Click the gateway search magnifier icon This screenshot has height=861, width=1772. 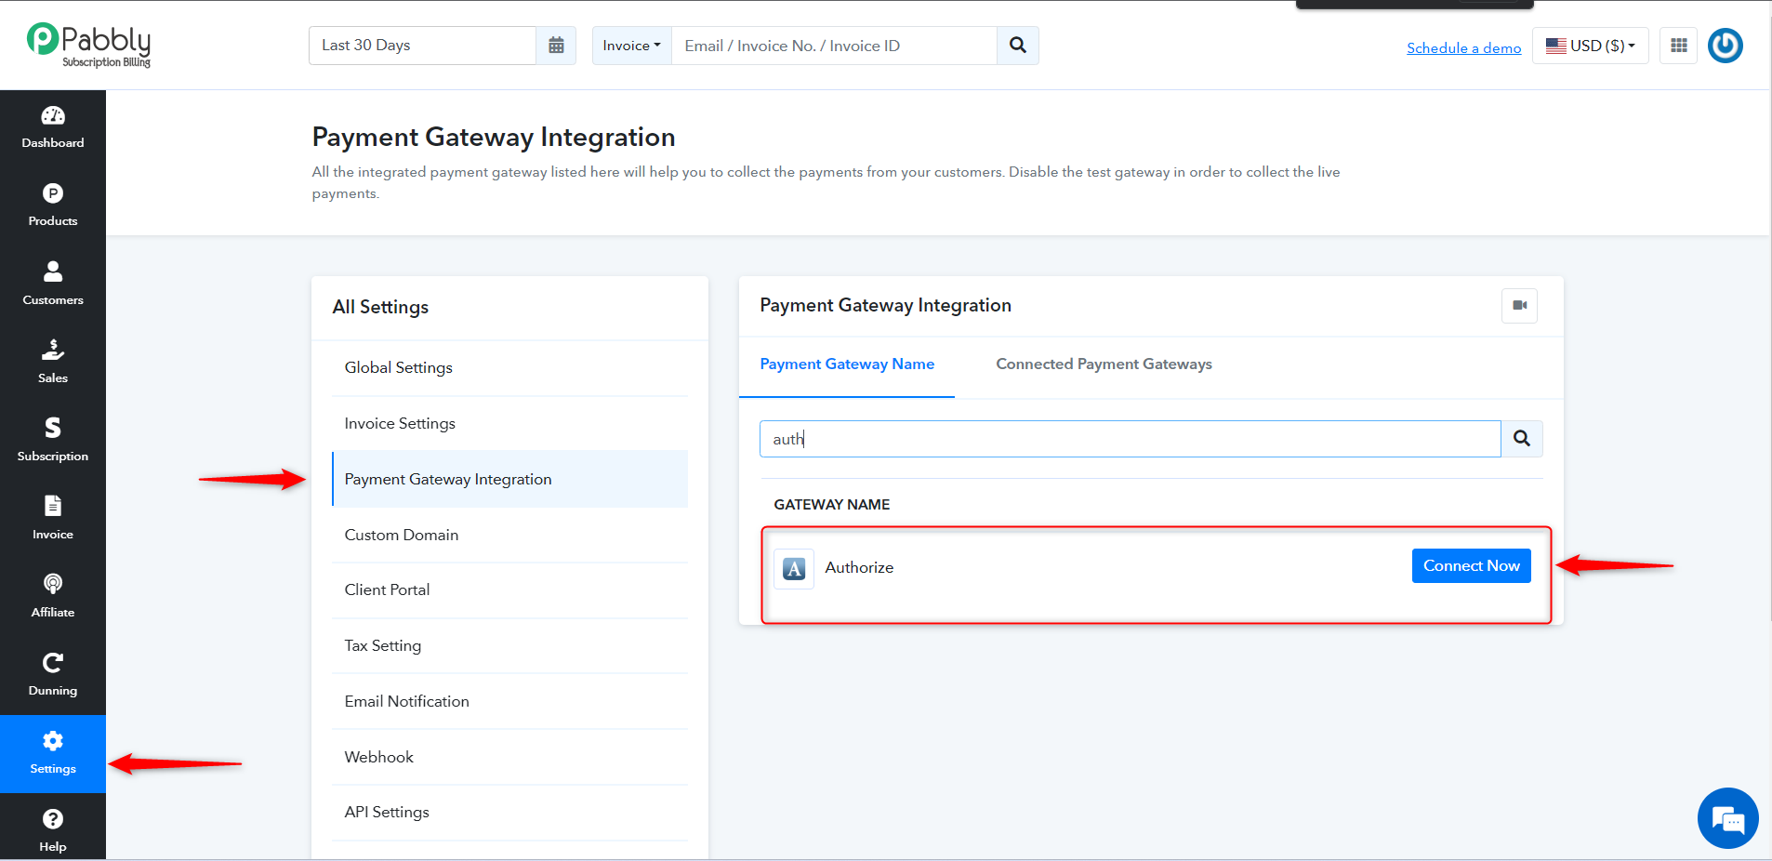pyautogui.click(x=1522, y=439)
